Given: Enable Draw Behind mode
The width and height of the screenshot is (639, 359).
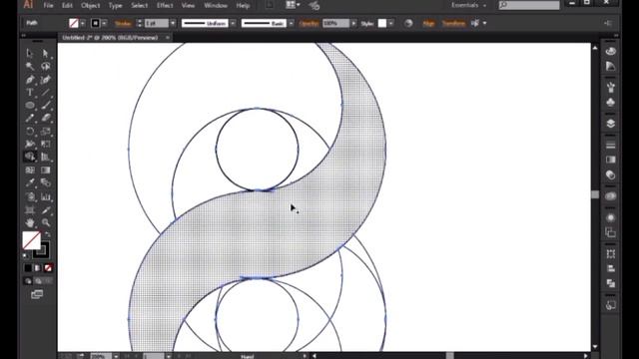Looking at the screenshot, I should pos(38,281).
